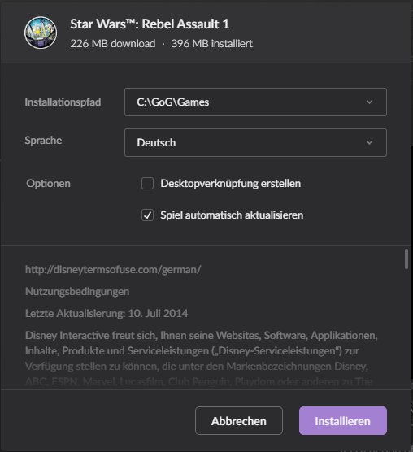Click the Letzte Aktualisierung date line
The height and width of the screenshot is (452, 413).
[107, 313]
